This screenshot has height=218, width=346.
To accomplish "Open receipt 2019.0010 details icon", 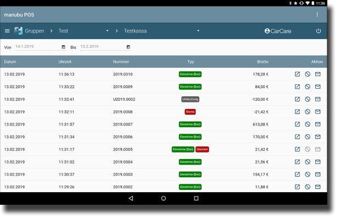I will pyautogui.click(x=297, y=74).
